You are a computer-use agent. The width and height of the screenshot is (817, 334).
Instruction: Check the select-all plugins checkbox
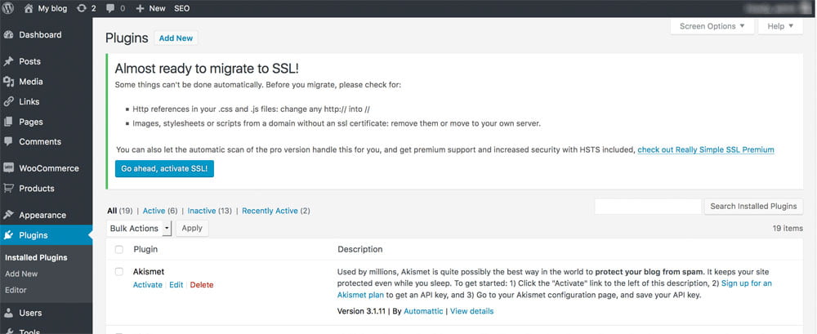[x=118, y=250]
